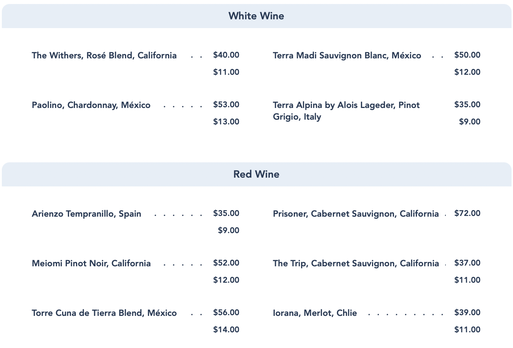Select the $53.00 Paolino bottle price
The height and width of the screenshot is (348, 513).
pyautogui.click(x=226, y=105)
